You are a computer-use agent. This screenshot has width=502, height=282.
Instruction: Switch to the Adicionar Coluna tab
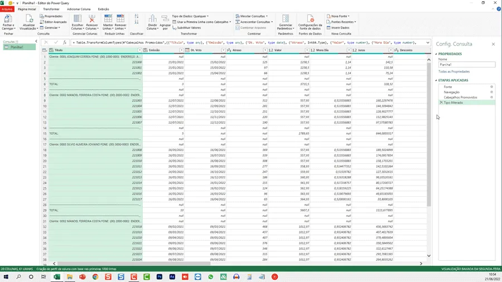pos(79,9)
